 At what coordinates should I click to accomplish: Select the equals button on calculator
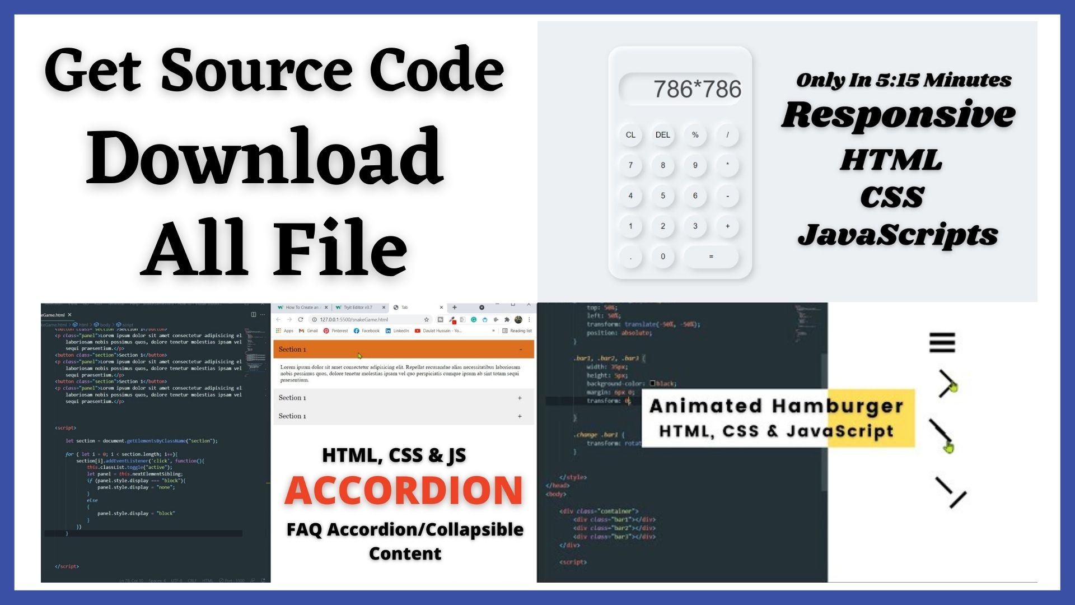tap(711, 255)
